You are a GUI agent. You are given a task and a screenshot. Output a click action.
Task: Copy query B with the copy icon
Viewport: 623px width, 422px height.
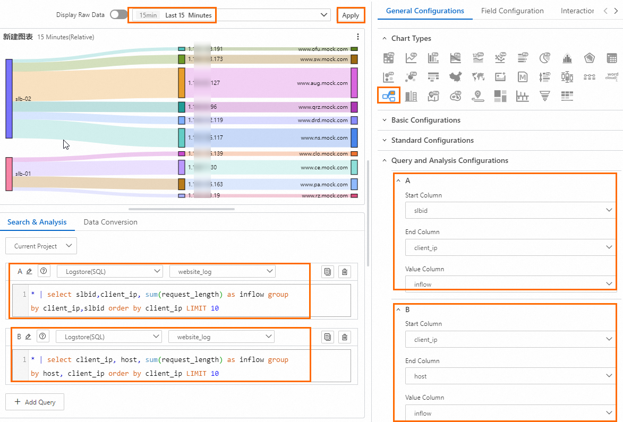click(x=328, y=337)
